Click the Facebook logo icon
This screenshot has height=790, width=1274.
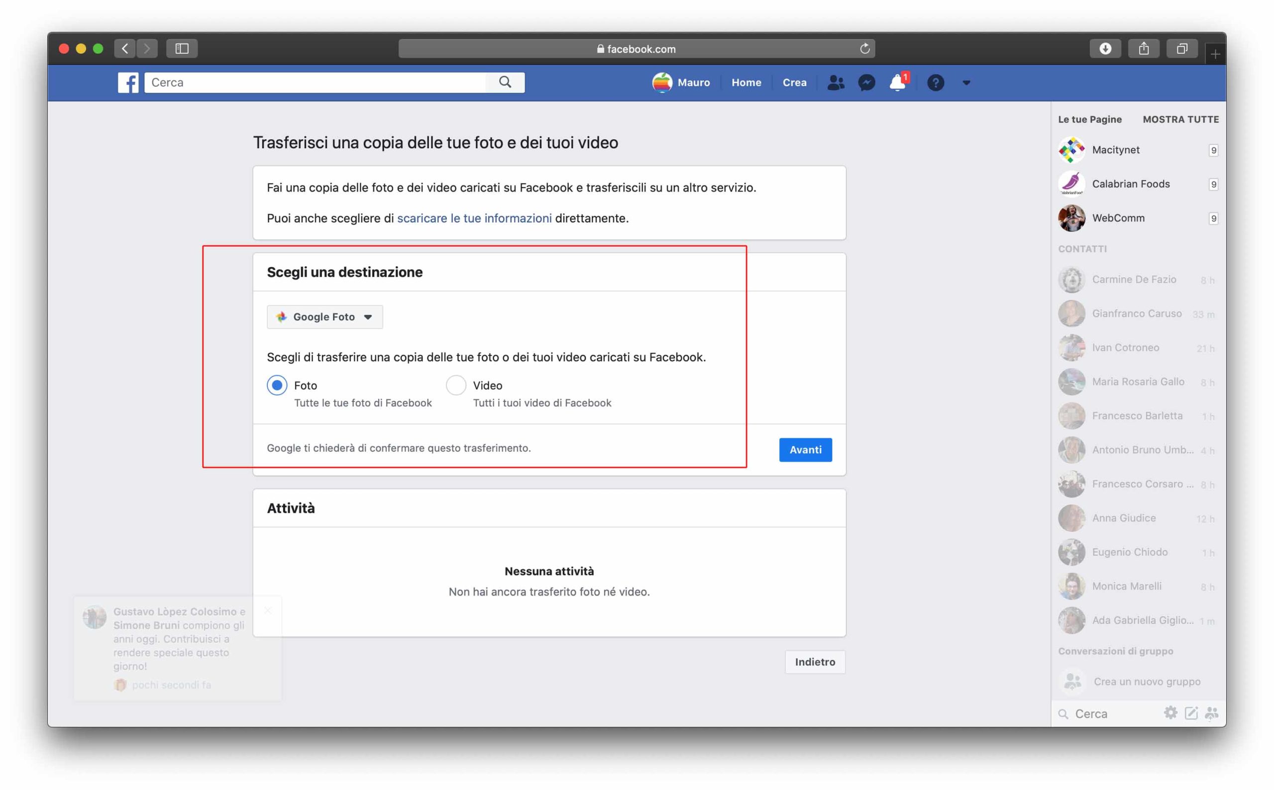pyautogui.click(x=127, y=83)
